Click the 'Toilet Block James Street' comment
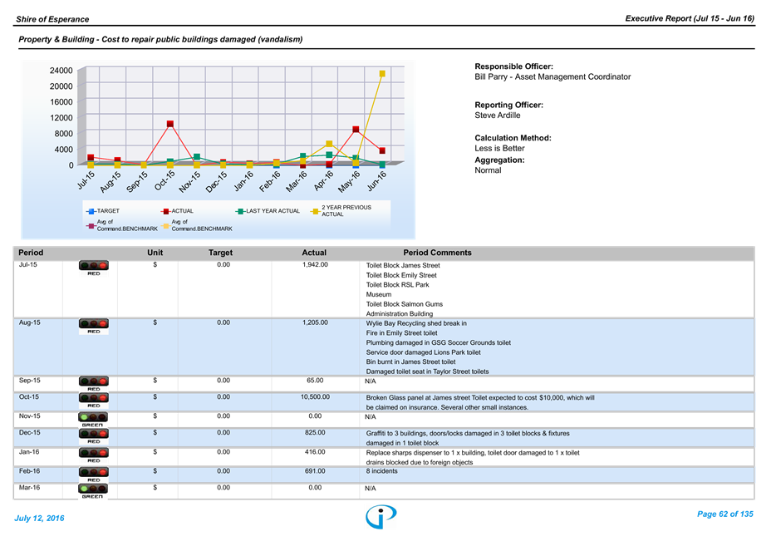Image resolution: width=771 pixels, height=546 pixels. click(x=403, y=266)
